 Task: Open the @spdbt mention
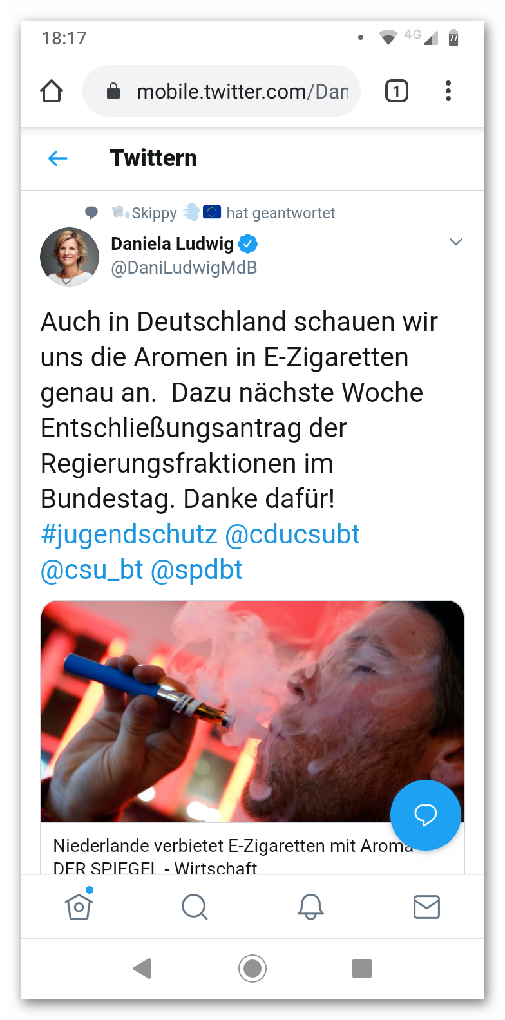pyautogui.click(x=196, y=571)
